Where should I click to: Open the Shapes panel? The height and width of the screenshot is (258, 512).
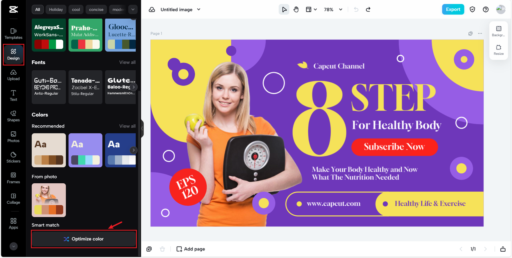pyautogui.click(x=13, y=116)
